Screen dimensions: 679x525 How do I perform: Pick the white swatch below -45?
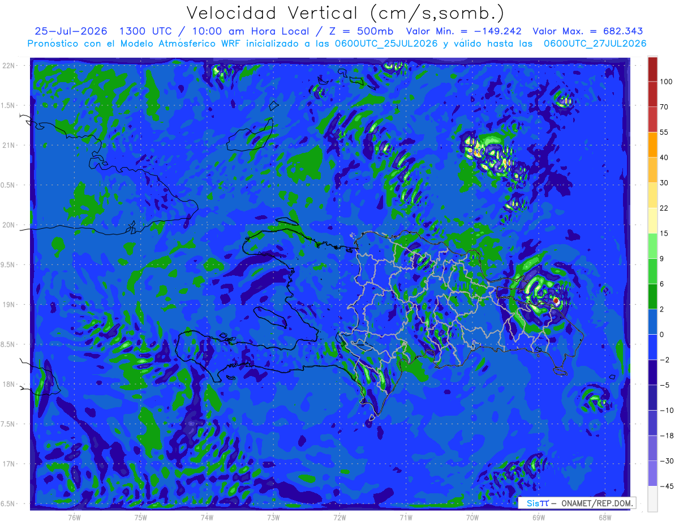click(x=653, y=499)
